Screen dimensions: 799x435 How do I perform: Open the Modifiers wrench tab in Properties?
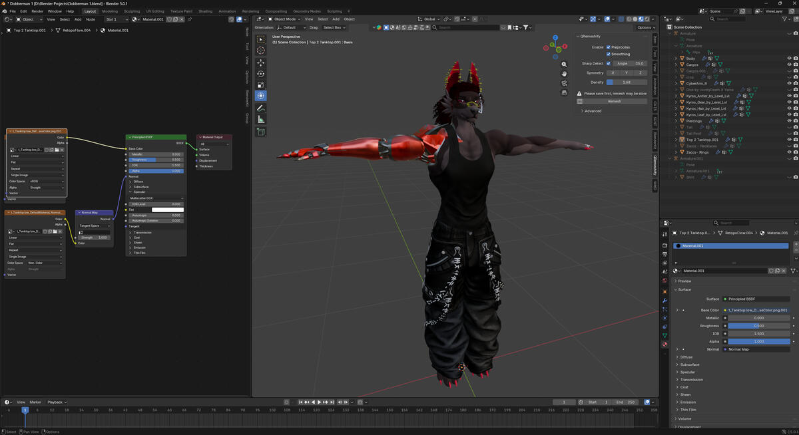tap(665, 300)
